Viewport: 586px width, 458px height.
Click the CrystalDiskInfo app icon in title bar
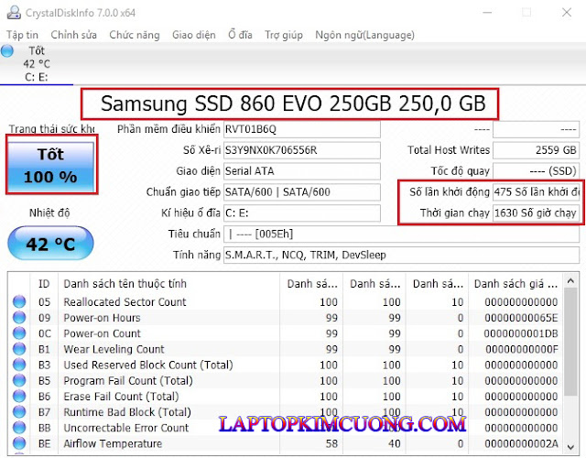pos(14,12)
